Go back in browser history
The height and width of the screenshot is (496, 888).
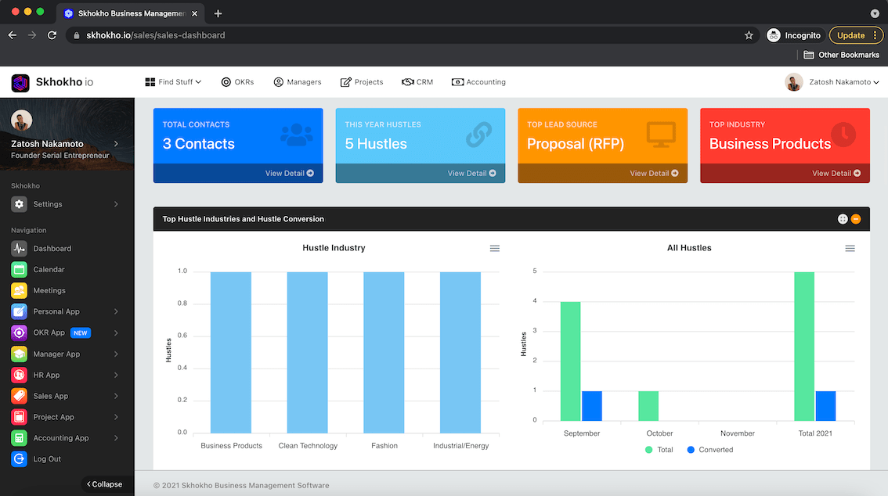13,35
